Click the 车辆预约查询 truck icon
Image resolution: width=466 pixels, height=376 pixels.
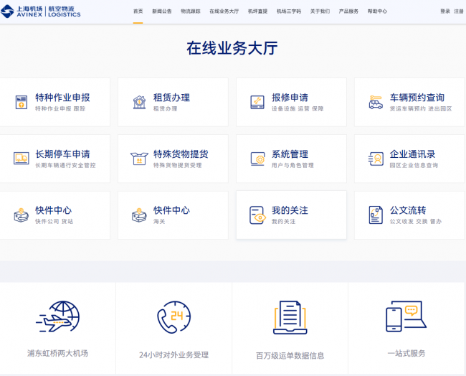376,102
